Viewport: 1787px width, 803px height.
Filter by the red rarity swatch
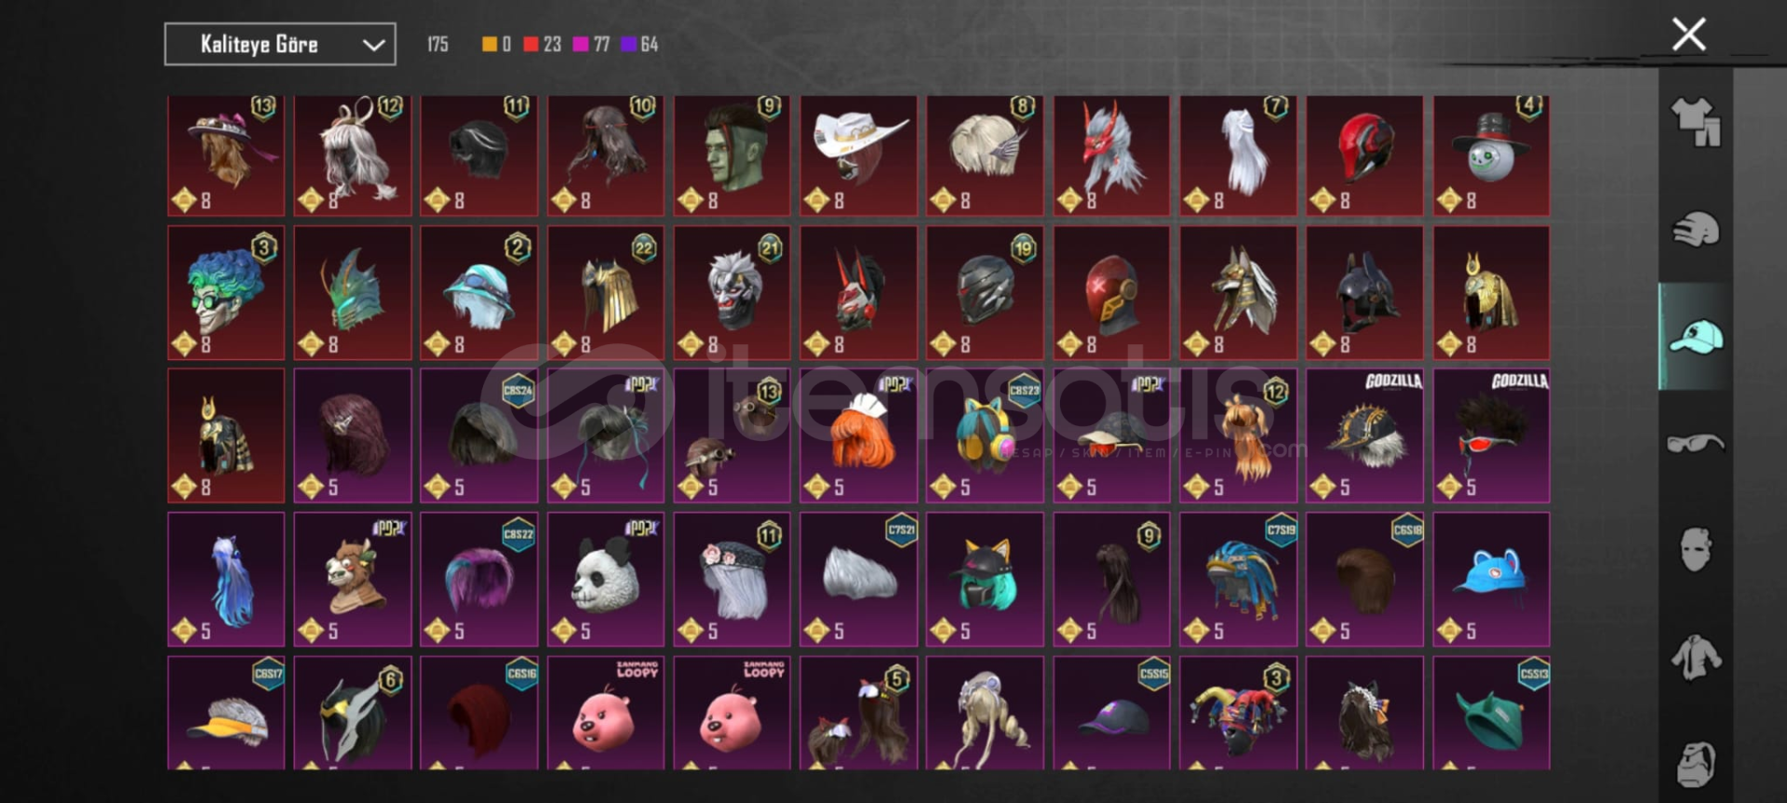[x=531, y=44]
